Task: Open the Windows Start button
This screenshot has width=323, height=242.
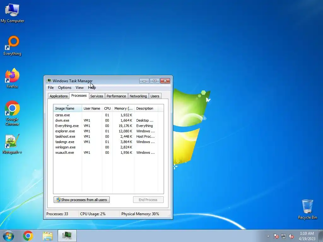Action: (x=9, y=236)
